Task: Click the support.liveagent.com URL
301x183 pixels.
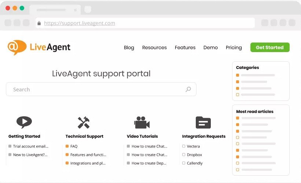Action: point(80,23)
